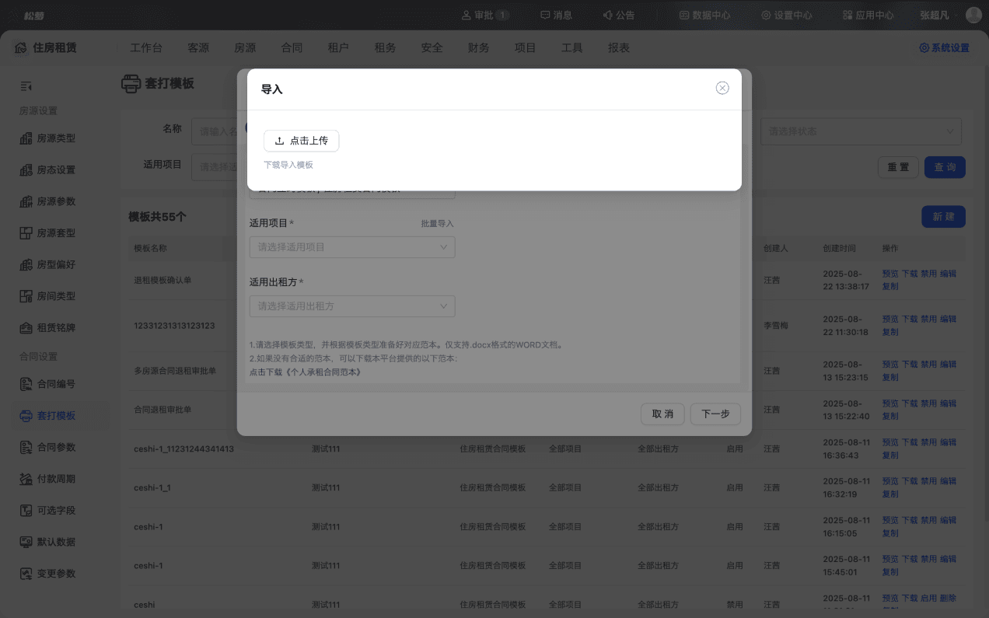Focus the 名称 search input field

[218, 131]
